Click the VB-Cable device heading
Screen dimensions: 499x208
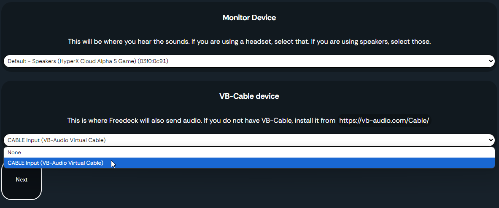tap(249, 96)
